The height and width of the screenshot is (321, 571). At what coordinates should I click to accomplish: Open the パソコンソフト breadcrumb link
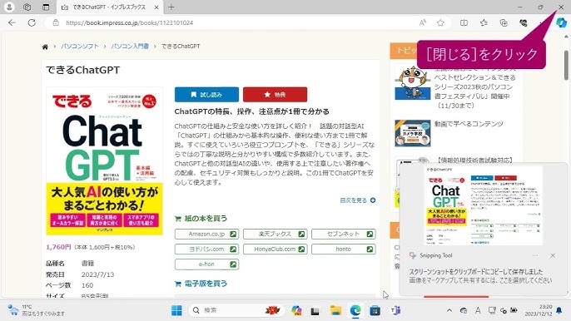click(80, 47)
